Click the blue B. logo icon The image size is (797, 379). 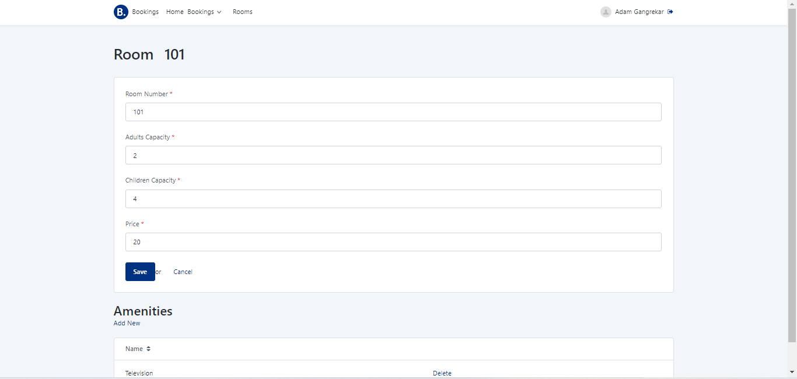(x=121, y=12)
